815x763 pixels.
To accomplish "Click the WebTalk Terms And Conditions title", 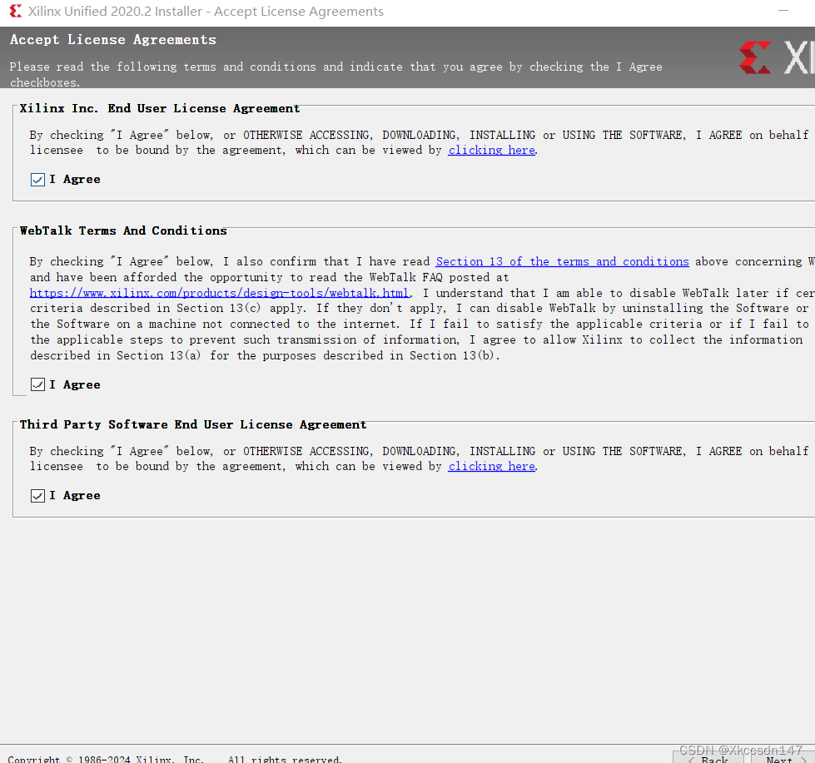I will pyautogui.click(x=123, y=230).
